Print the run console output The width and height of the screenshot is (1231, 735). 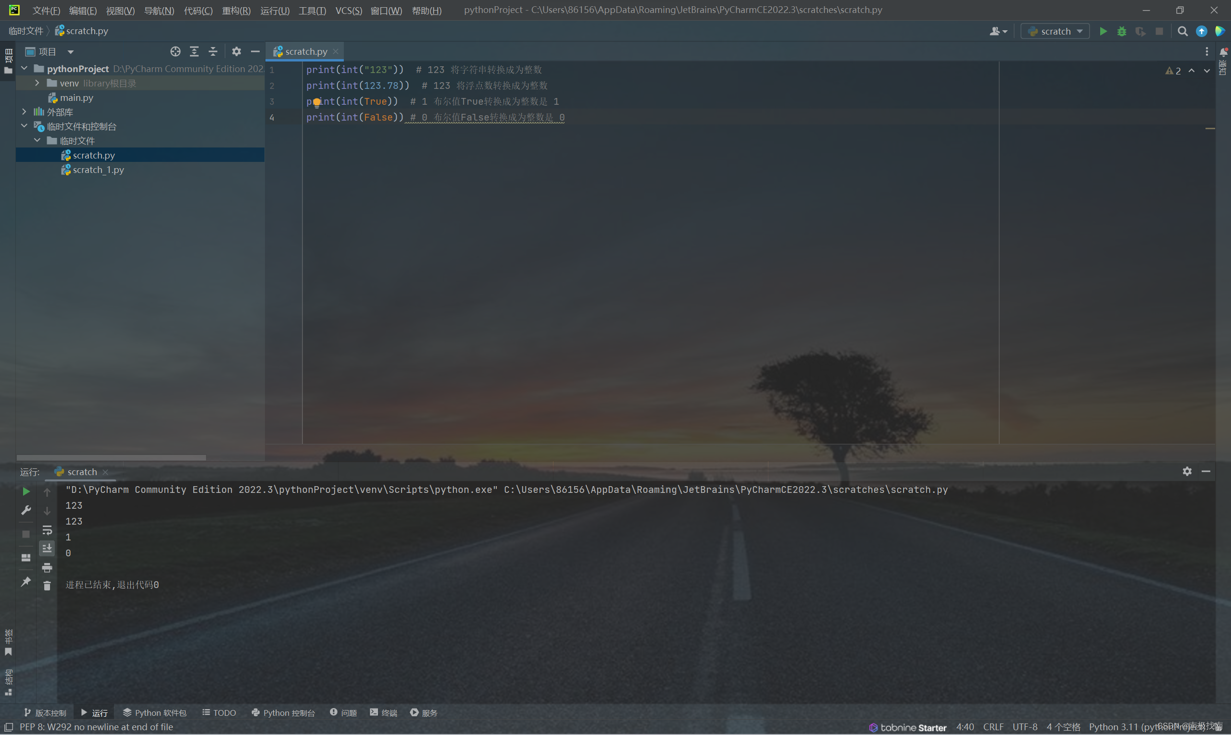point(47,568)
